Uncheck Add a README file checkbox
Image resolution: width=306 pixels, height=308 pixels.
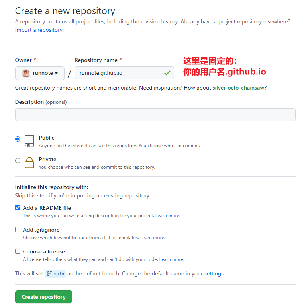pyautogui.click(x=18, y=208)
